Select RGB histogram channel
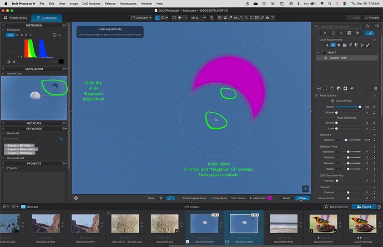The width and height of the screenshot is (383, 247). (x=10, y=35)
